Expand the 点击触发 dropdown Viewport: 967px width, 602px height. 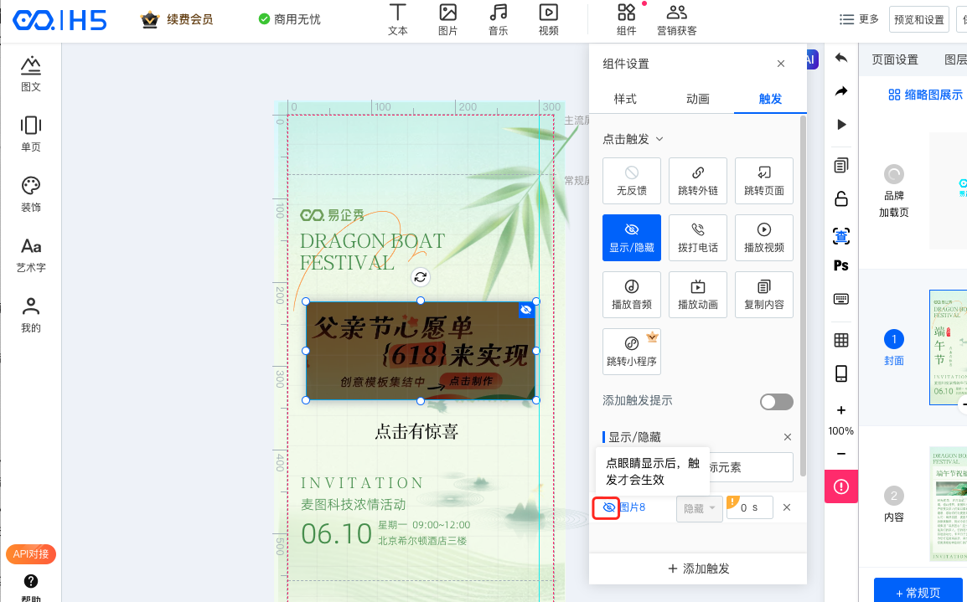[x=633, y=139]
